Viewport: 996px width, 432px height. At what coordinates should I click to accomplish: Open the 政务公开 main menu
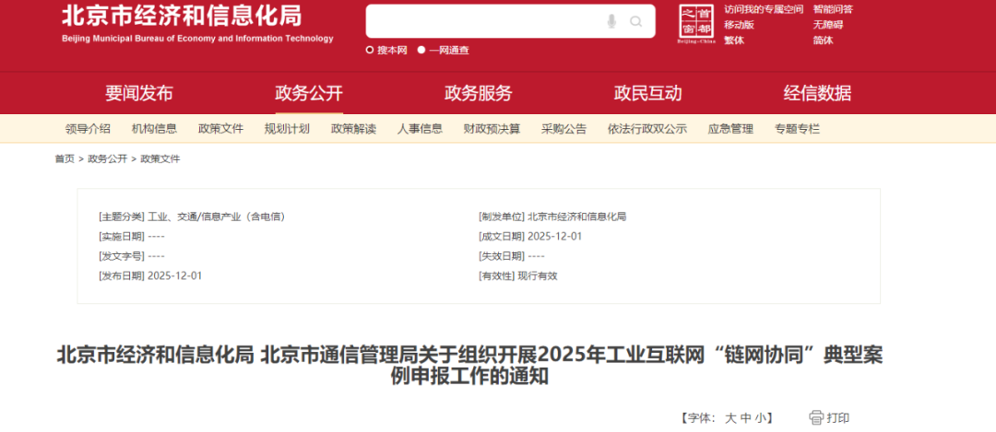click(309, 93)
